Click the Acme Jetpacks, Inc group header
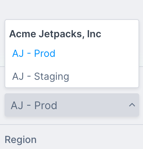The width and height of the screenshot is (143, 149). (55, 34)
